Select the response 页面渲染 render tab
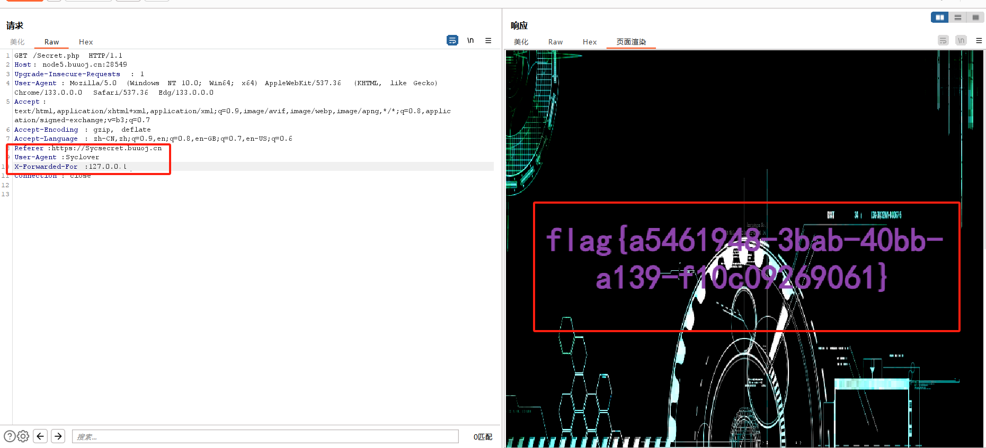Viewport: 986px width, 448px height. (x=631, y=42)
